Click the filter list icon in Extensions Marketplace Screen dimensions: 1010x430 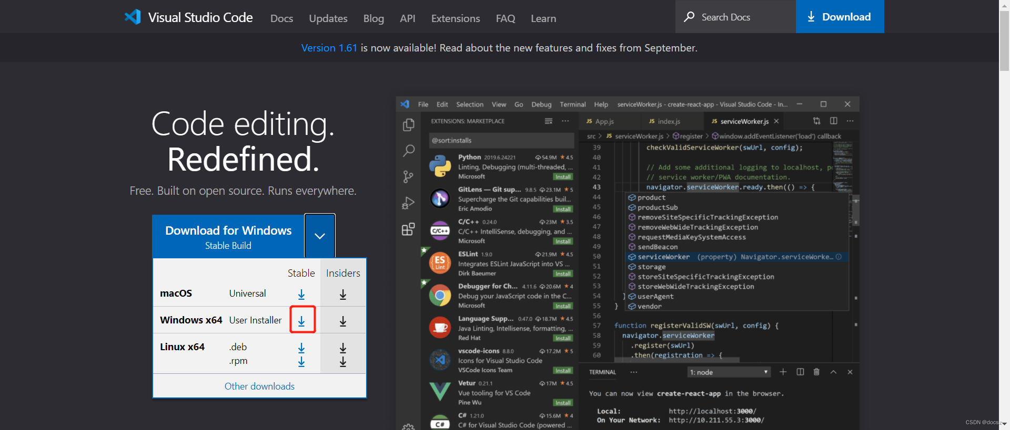tap(549, 121)
